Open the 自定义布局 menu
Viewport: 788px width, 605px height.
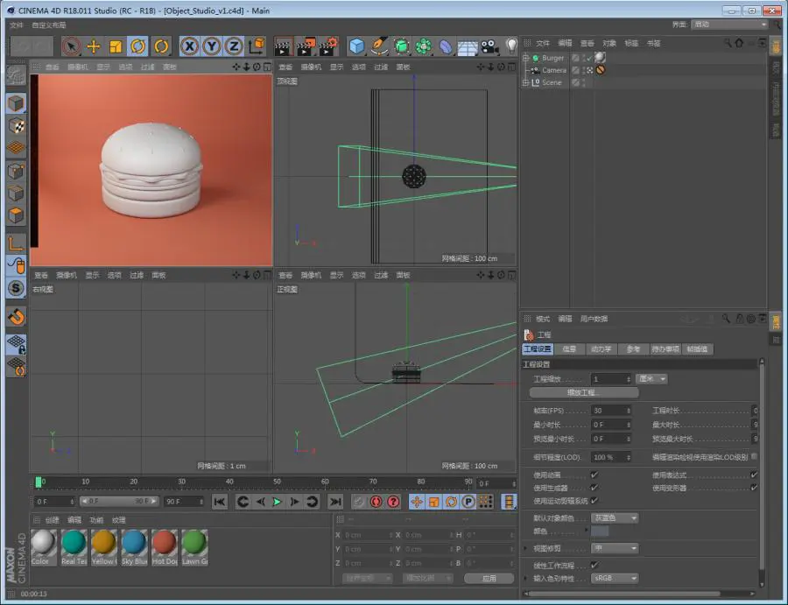click(x=49, y=25)
